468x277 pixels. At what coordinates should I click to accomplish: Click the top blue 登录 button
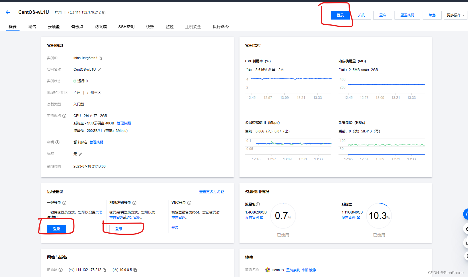point(340,15)
